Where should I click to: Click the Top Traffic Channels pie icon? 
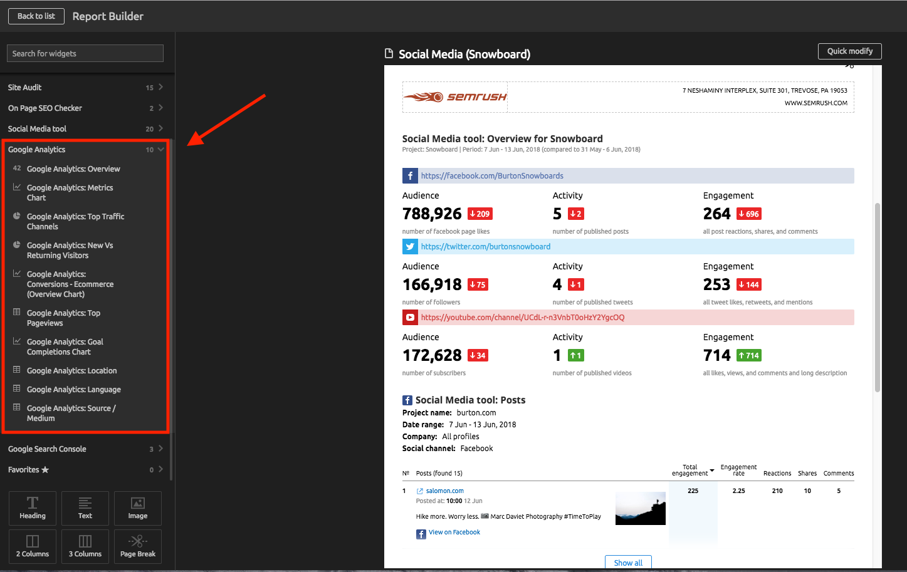tap(17, 216)
